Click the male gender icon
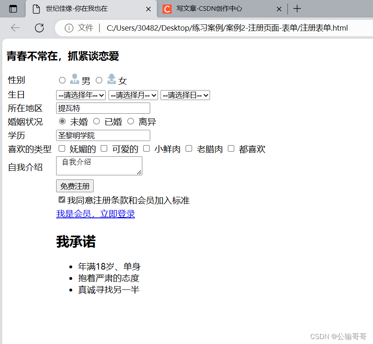The width and height of the screenshot is (373, 344). [74, 79]
